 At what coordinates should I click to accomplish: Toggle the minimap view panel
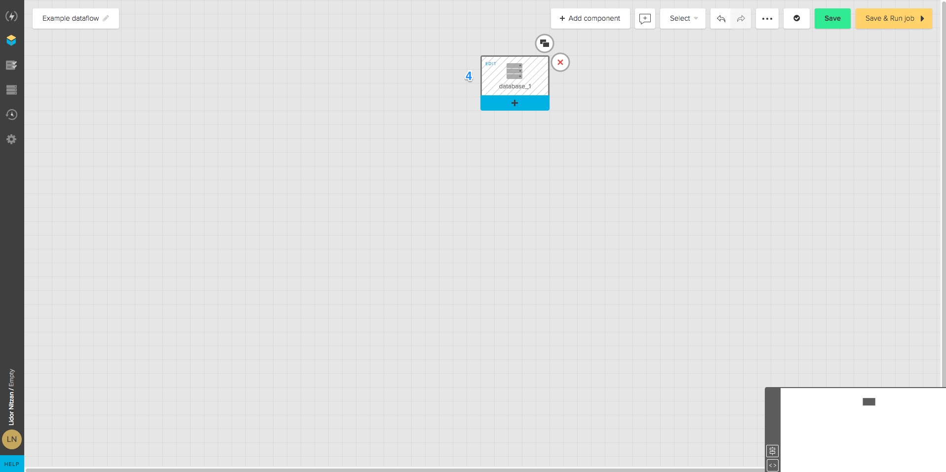(772, 451)
